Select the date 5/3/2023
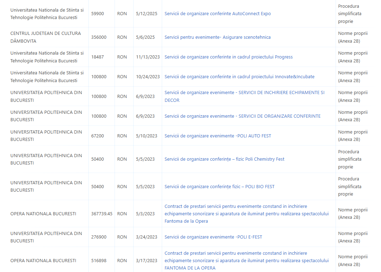 (x=145, y=214)
